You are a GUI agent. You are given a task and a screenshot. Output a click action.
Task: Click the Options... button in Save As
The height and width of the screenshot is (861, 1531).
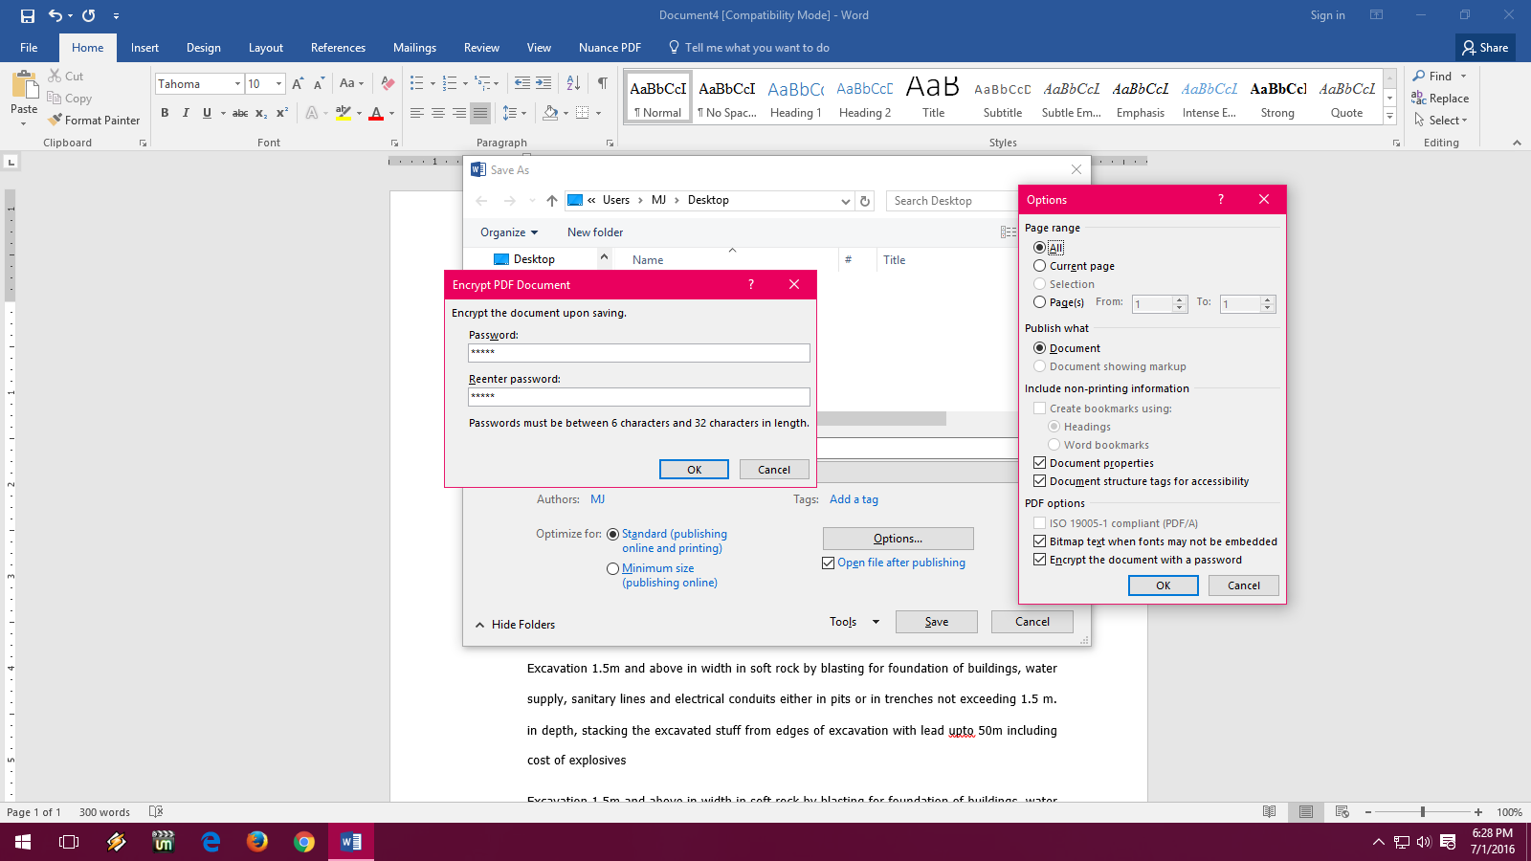tap(898, 539)
